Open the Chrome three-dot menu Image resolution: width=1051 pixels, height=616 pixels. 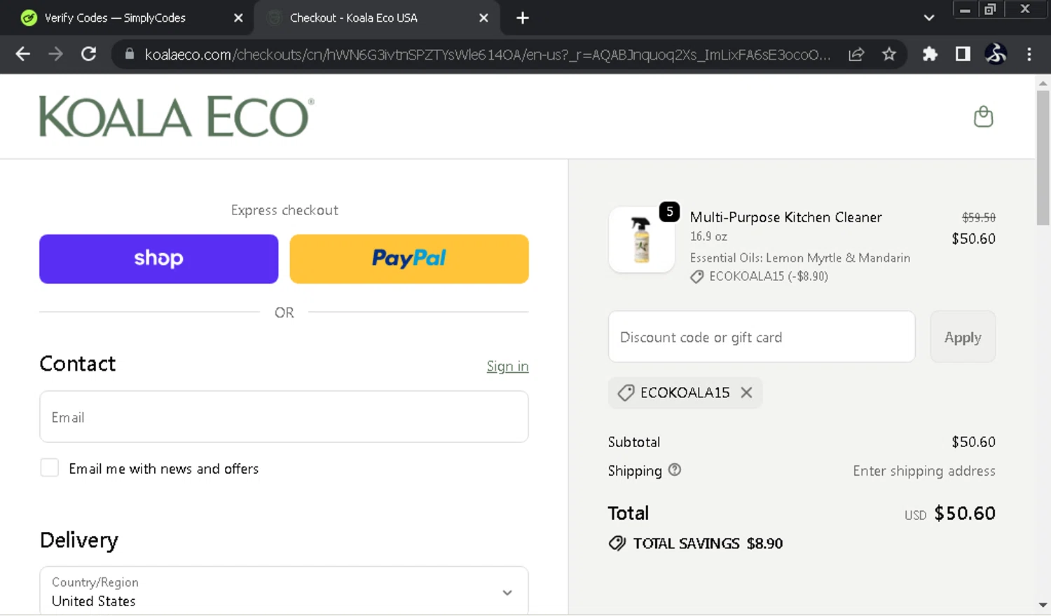coord(1029,54)
